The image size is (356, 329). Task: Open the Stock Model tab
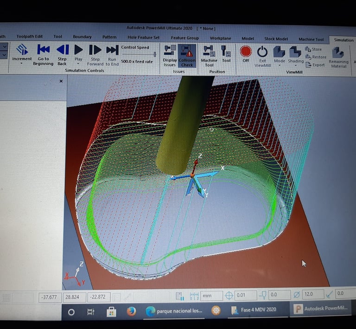[276, 39]
